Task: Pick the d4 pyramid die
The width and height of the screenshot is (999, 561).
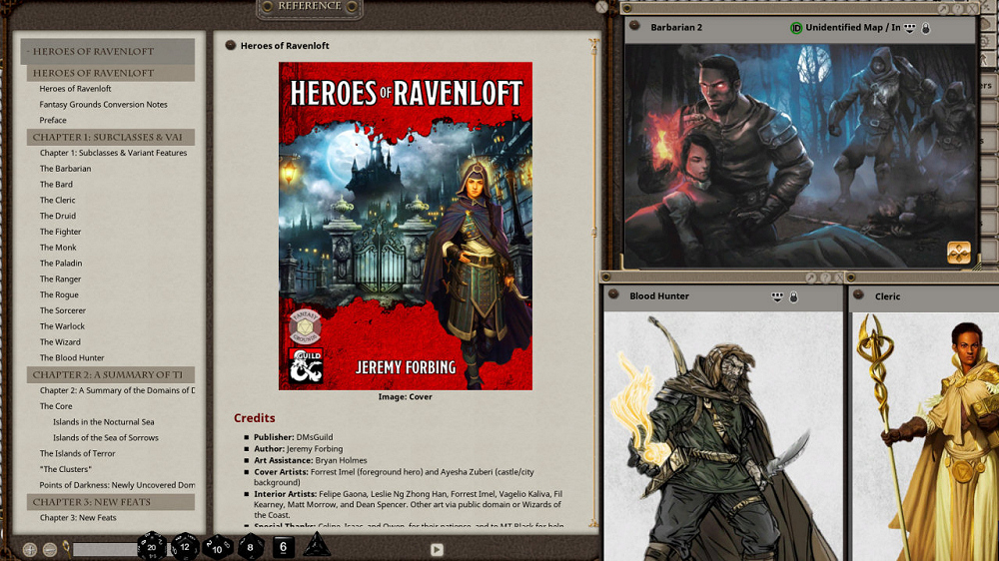Action: point(317,545)
